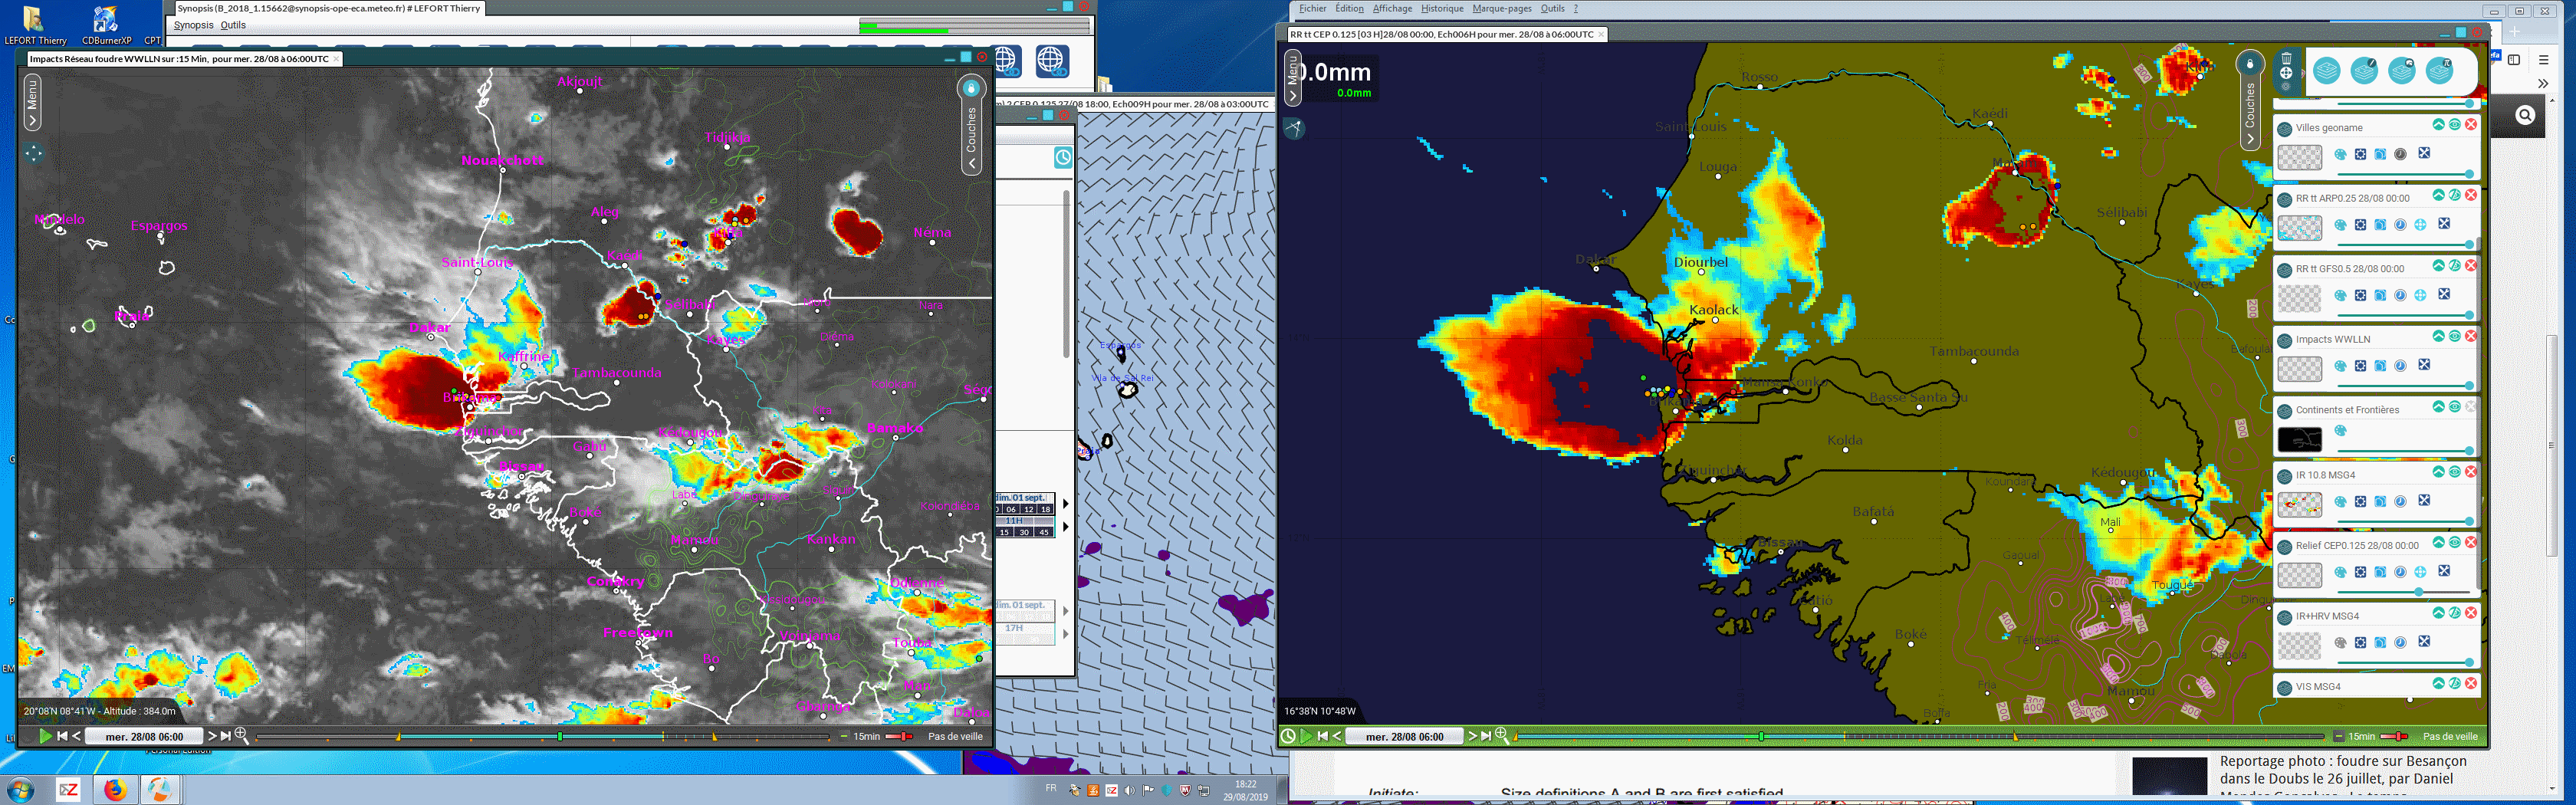Click the copy icon on IR 10.8 MSG4 layer
Viewport: 2576px width, 805px height.
(2380, 501)
